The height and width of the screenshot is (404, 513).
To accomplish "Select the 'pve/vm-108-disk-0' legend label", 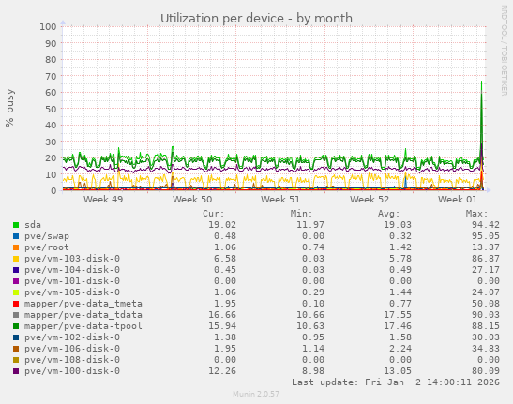I will (x=72, y=360).
